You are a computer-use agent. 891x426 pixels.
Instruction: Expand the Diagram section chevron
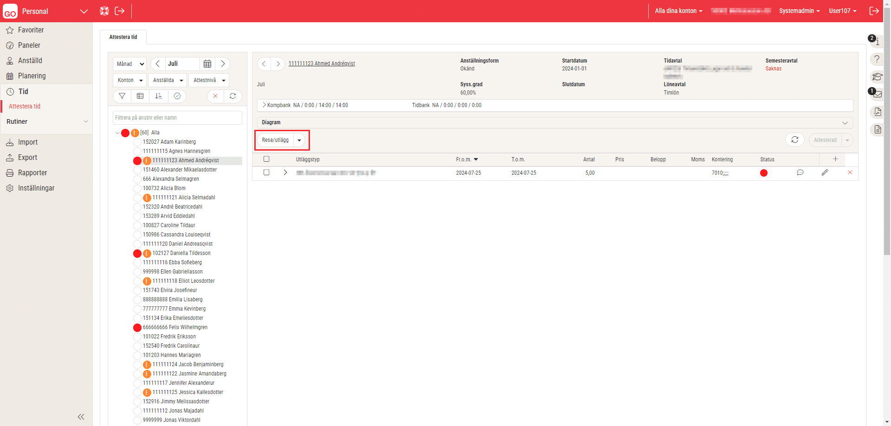[845, 123]
